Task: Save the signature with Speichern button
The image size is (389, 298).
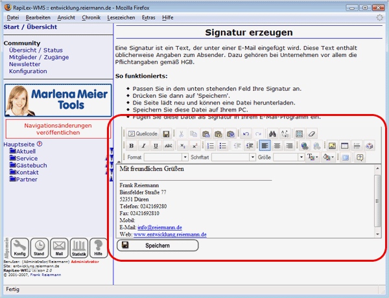Action: [158, 246]
